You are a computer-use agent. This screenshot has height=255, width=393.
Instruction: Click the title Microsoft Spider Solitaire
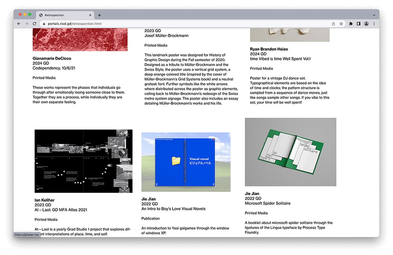coord(268,204)
